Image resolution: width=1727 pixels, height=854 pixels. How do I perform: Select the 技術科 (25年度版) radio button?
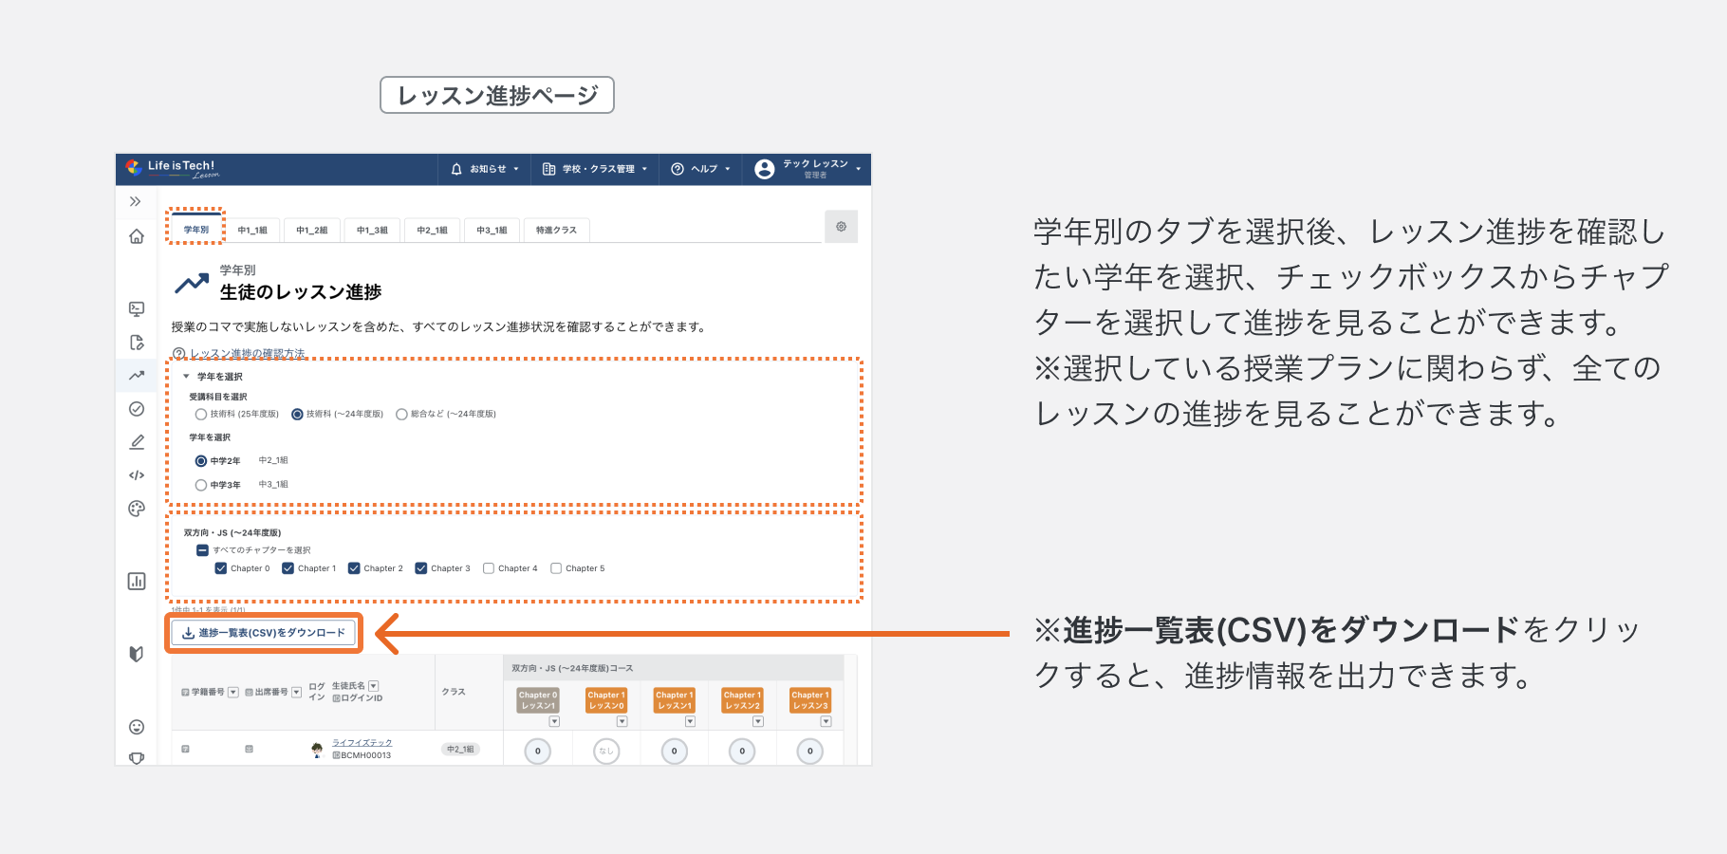200,414
